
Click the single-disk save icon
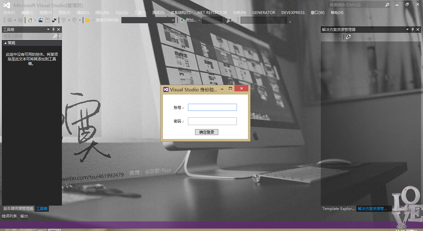47,20
